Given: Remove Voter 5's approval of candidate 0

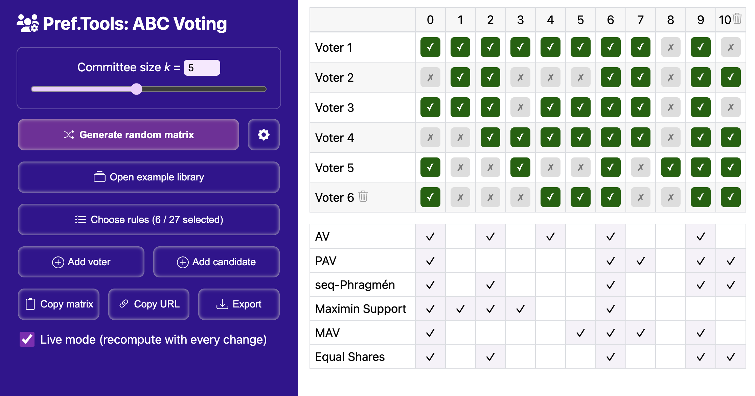Looking at the screenshot, I should [430, 167].
